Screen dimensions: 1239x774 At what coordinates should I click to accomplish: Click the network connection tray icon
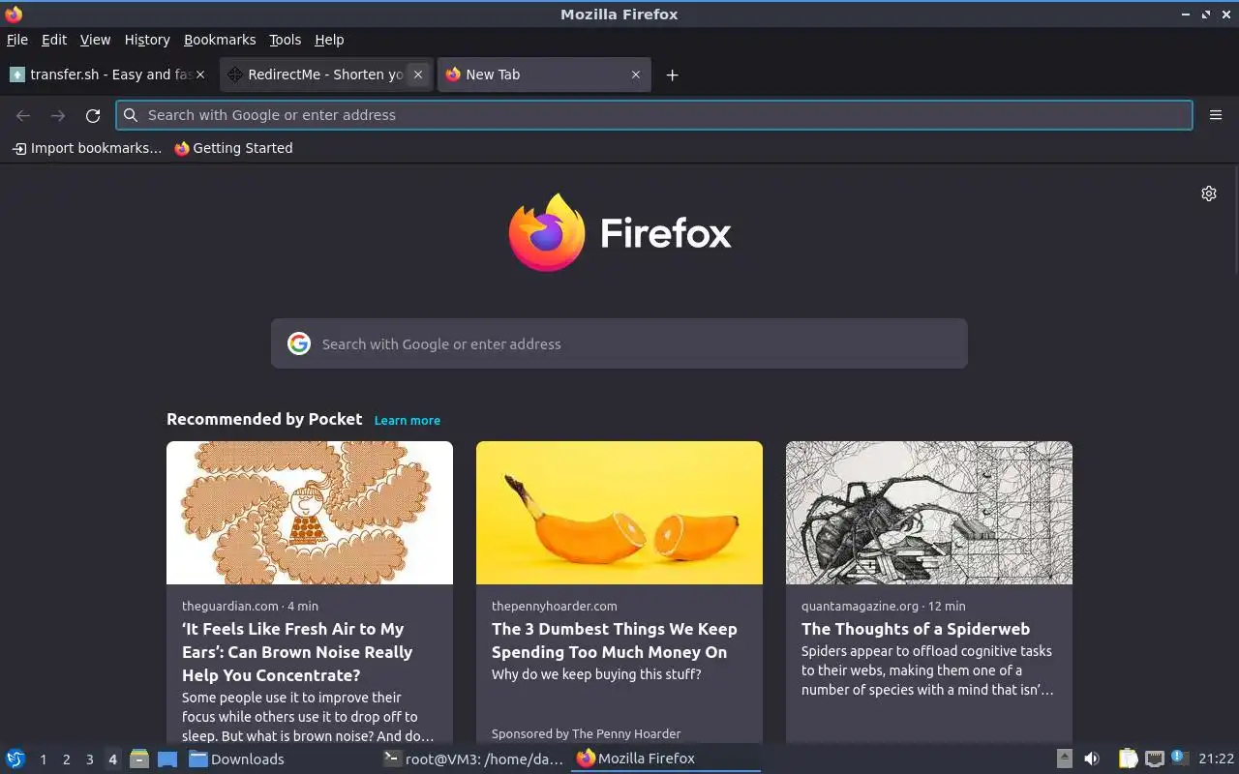[1154, 759]
